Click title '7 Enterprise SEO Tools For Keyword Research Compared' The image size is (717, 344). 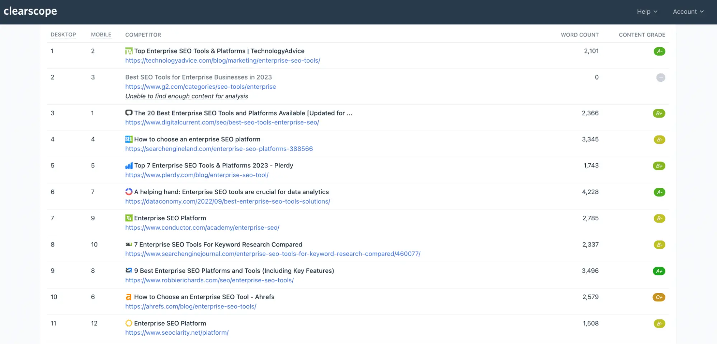point(218,244)
